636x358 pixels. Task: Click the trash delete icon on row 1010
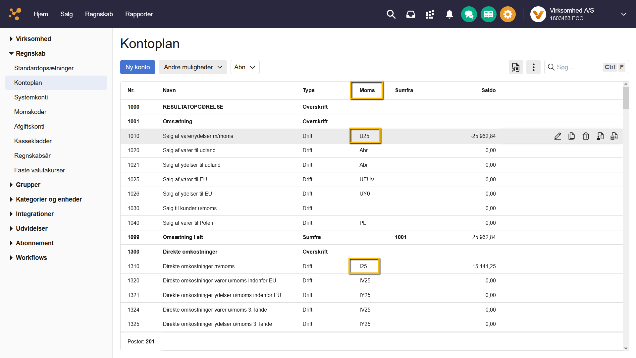(x=586, y=136)
